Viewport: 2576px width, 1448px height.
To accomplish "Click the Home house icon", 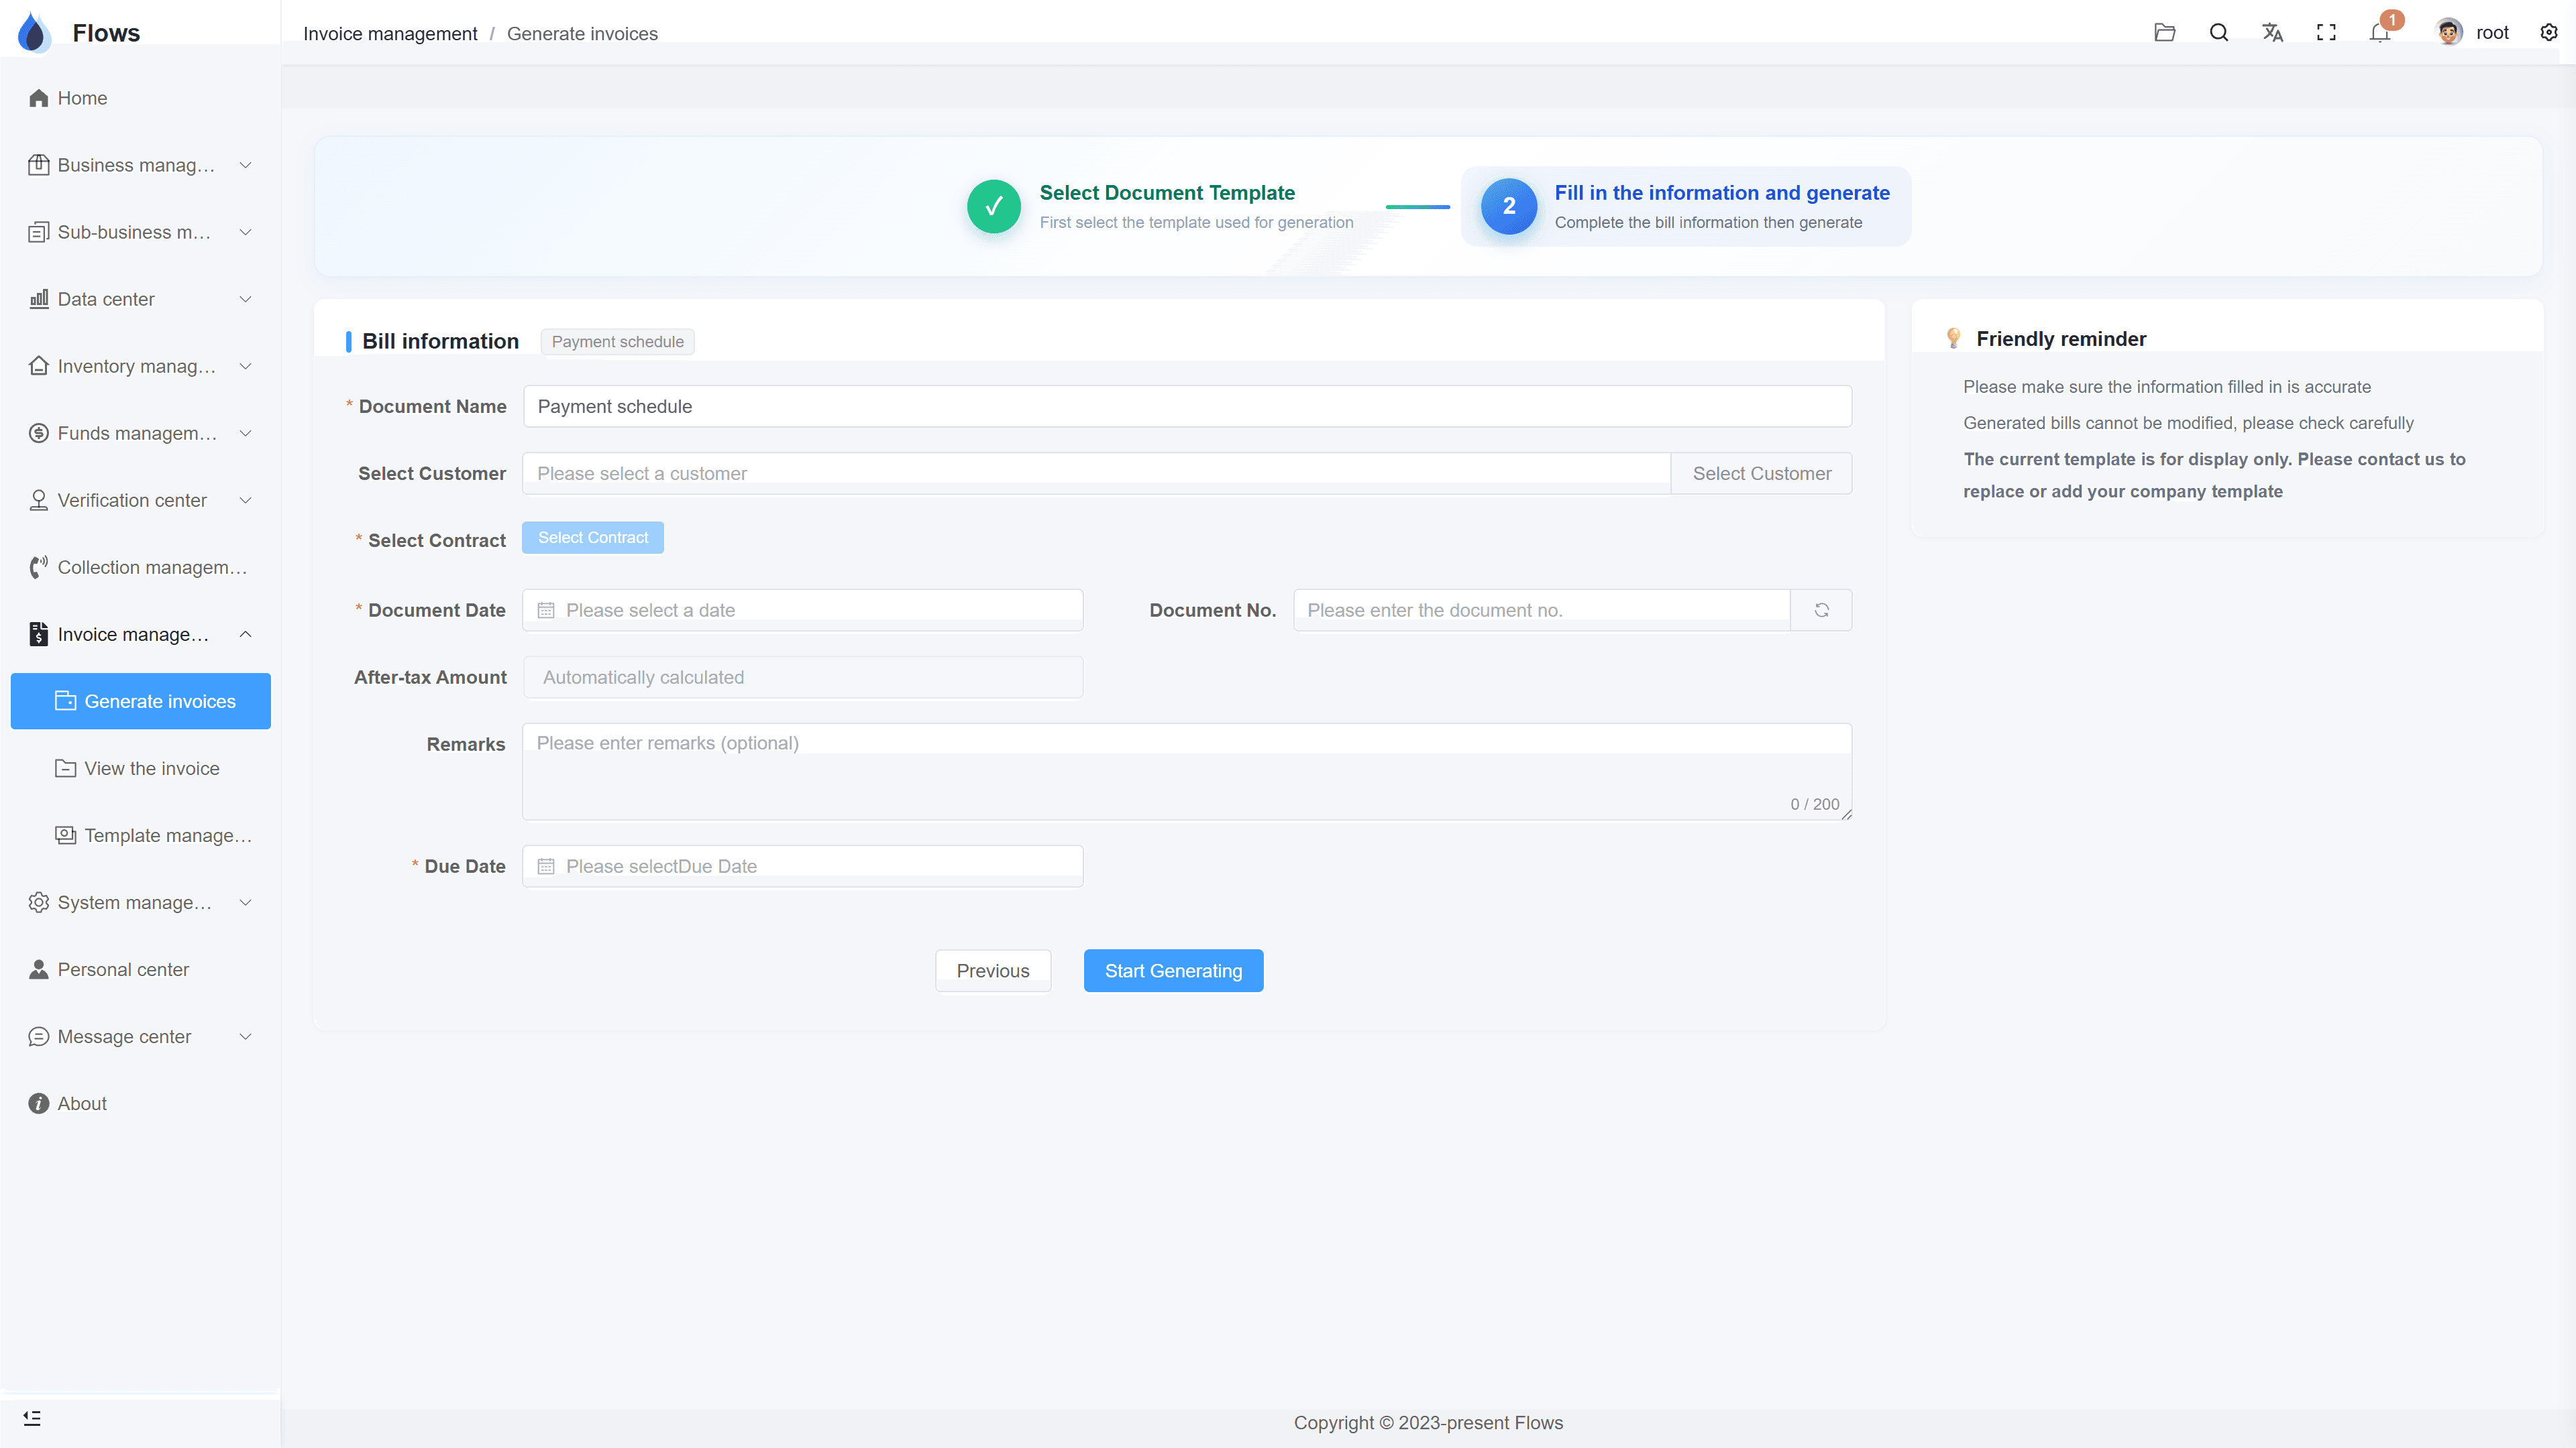I will [x=39, y=98].
